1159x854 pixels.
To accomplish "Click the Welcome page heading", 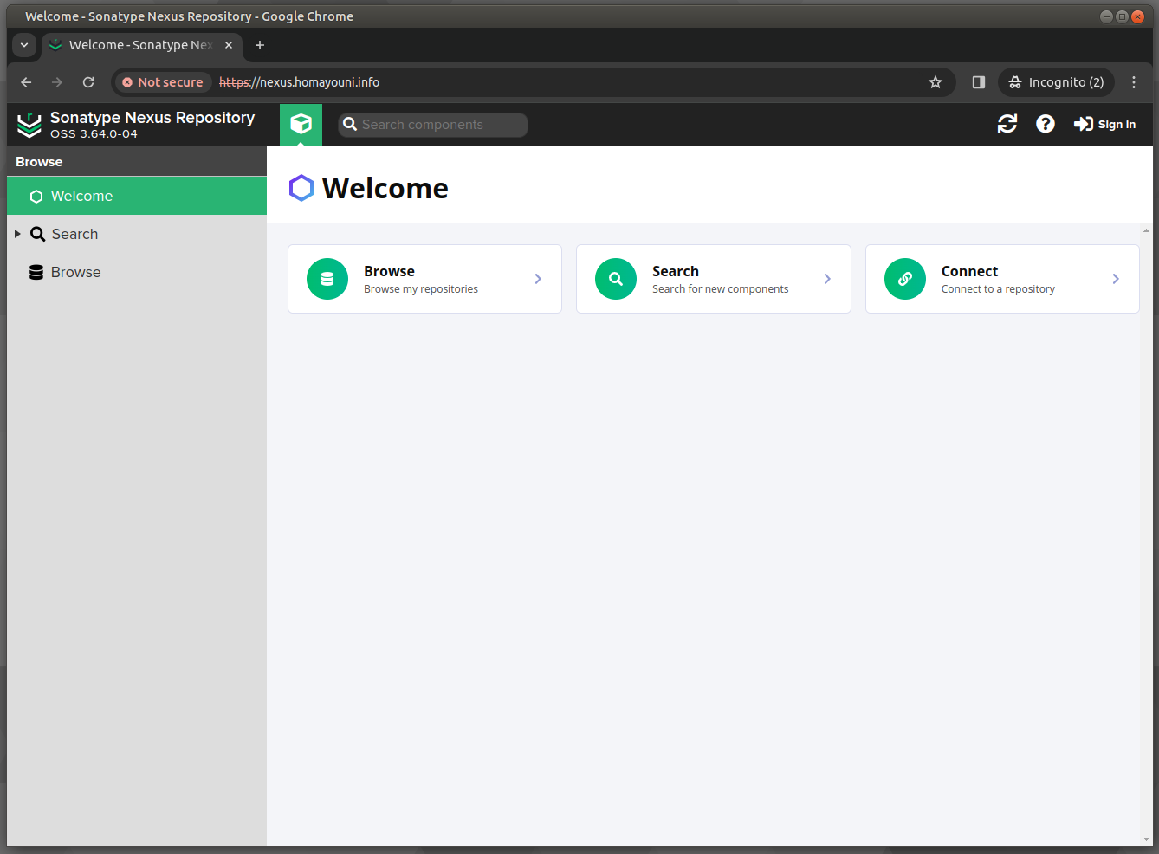I will 385,188.
